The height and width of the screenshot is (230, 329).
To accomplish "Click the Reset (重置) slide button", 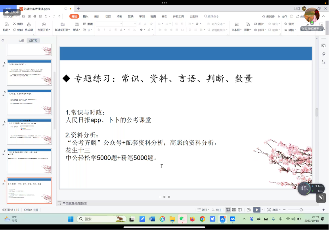I will coord(88,24).
